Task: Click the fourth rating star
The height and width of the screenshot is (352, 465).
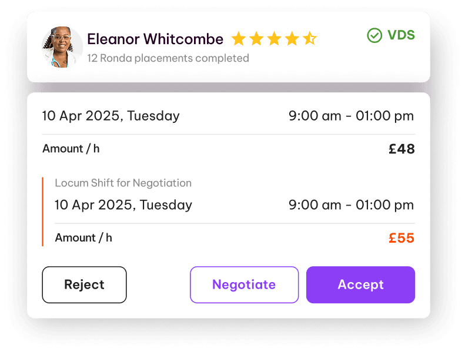Action: (x=292, y=39)
